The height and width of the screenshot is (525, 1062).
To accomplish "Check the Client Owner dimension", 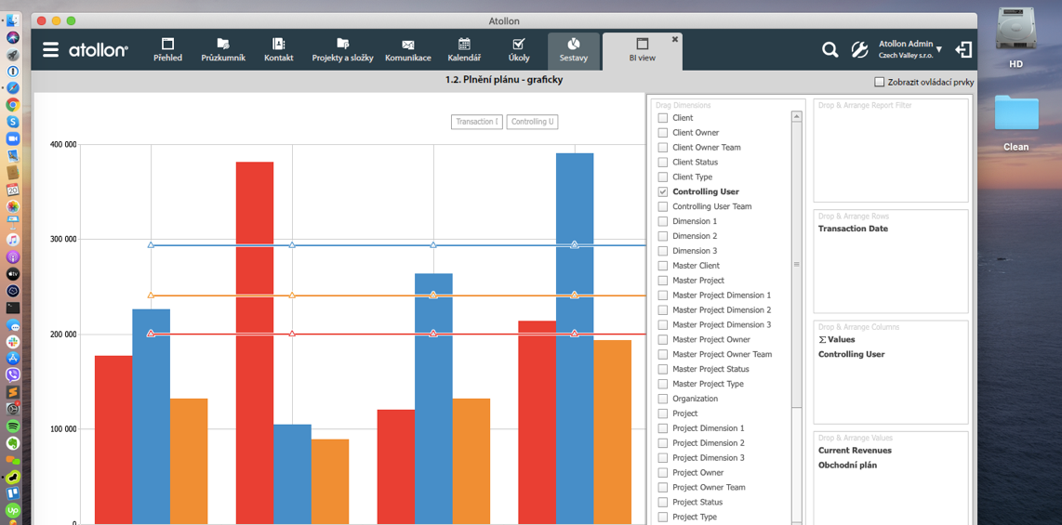I will click(663, 133).
